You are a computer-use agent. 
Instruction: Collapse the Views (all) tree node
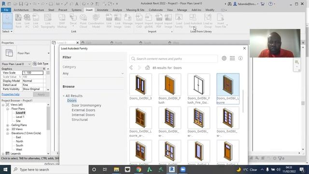pyautogui.click(x=3, y=105)
